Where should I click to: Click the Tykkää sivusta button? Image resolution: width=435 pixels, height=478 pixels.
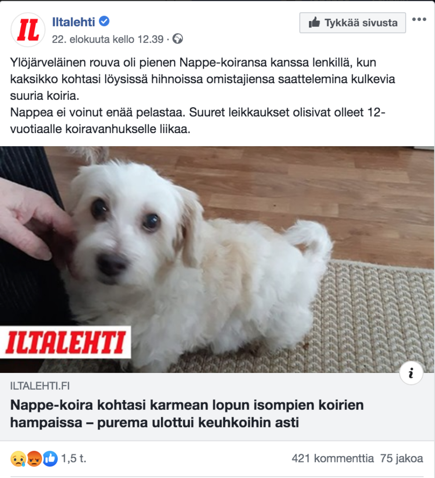[x=352, y=22]
